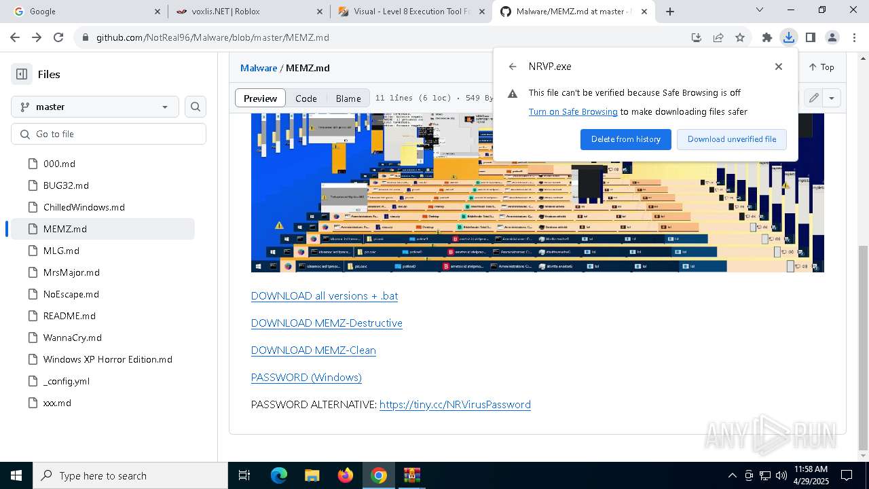
Task: Open site information icon in address bar
Action: [x=86, y=37]
